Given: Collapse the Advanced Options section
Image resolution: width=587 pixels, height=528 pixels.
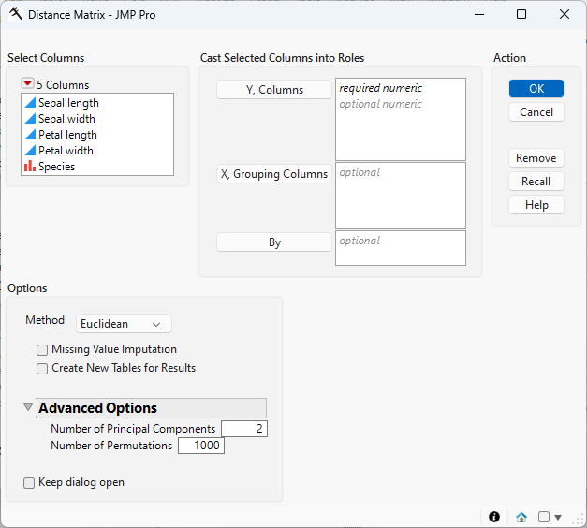Looking at the screenshot, I should [28, 408].
